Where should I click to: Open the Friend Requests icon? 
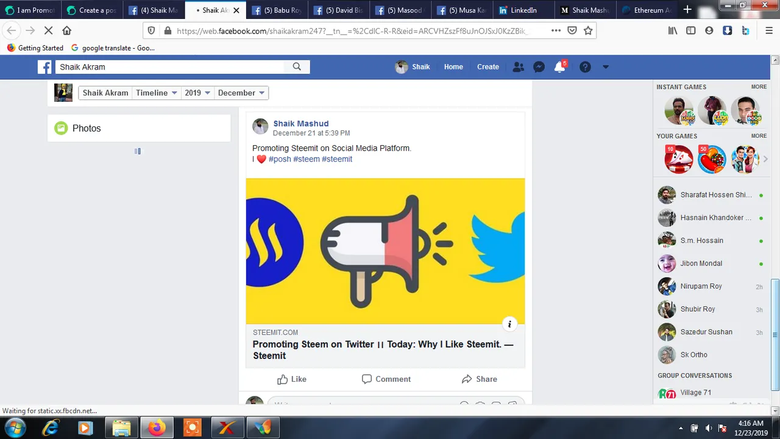(518, 67)
